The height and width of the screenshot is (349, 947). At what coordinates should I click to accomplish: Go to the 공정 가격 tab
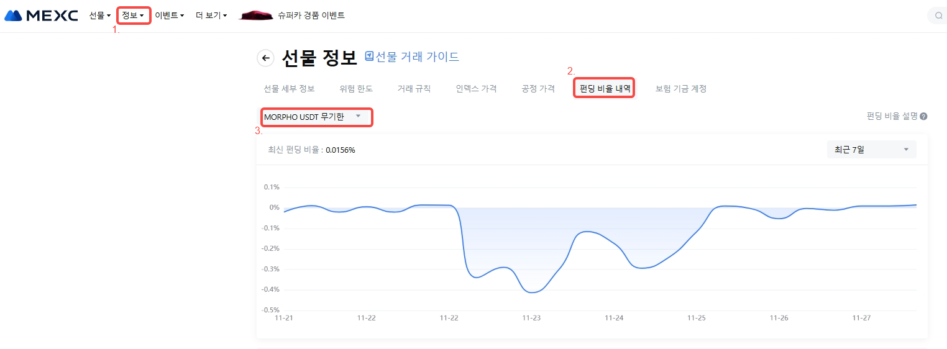538,89
